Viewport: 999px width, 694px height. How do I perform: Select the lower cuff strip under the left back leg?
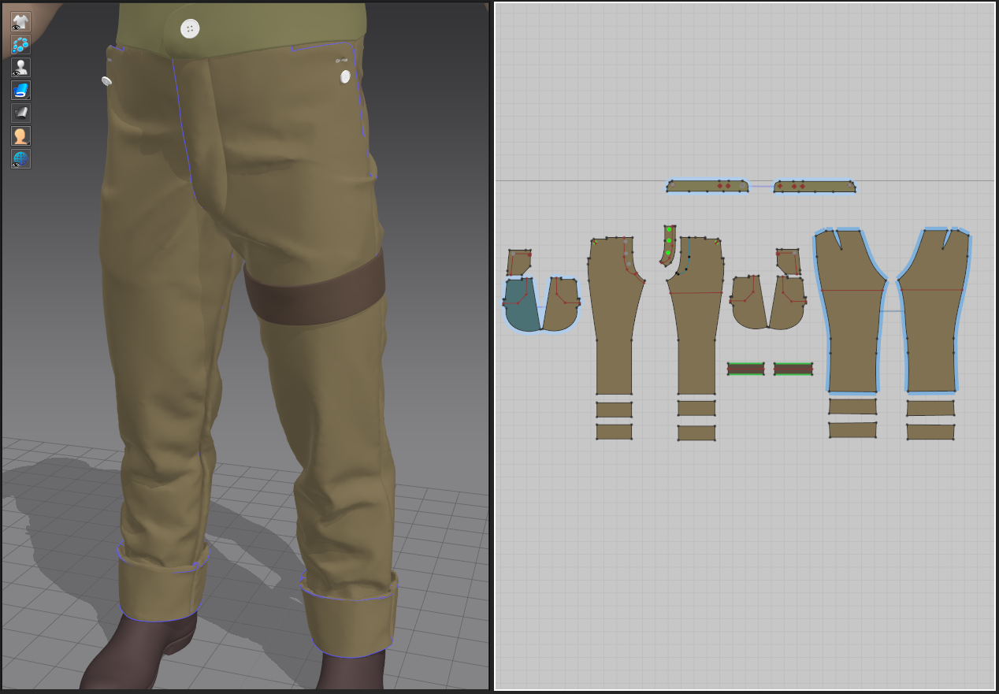click(852, 430)
